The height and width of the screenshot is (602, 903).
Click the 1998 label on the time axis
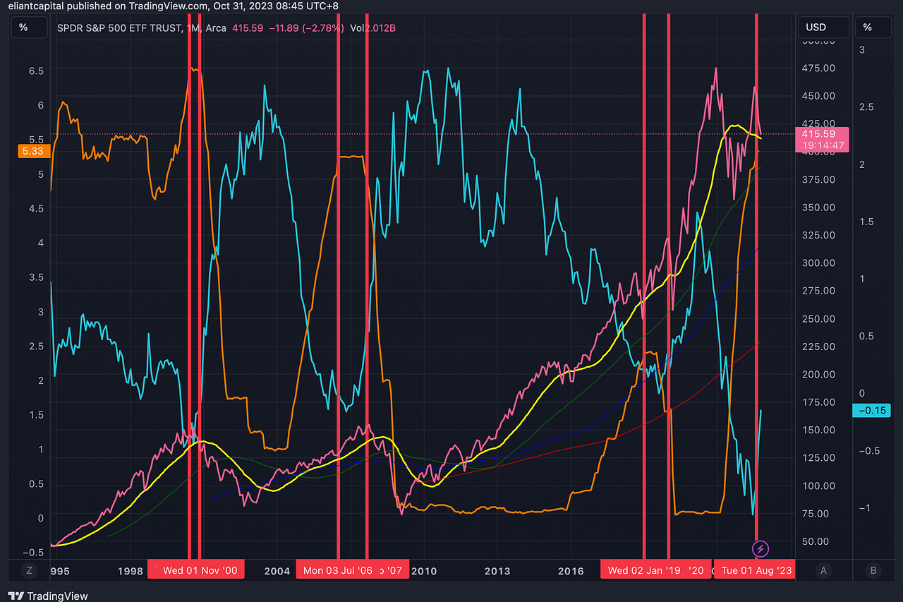131,570
